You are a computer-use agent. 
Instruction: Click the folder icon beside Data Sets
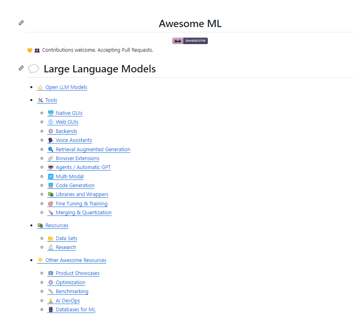pyautogui.click(x=50, y=238)
